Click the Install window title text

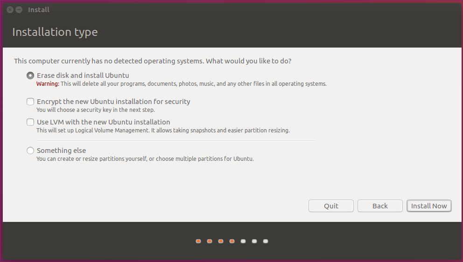[39, 10]
